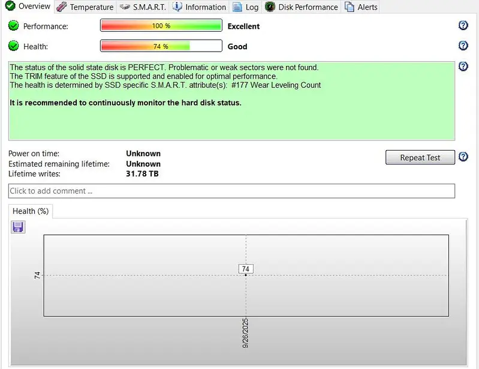Click the save icon above the health graph
The width and height of the screenshot is (479, 369).
click(18, 227)
